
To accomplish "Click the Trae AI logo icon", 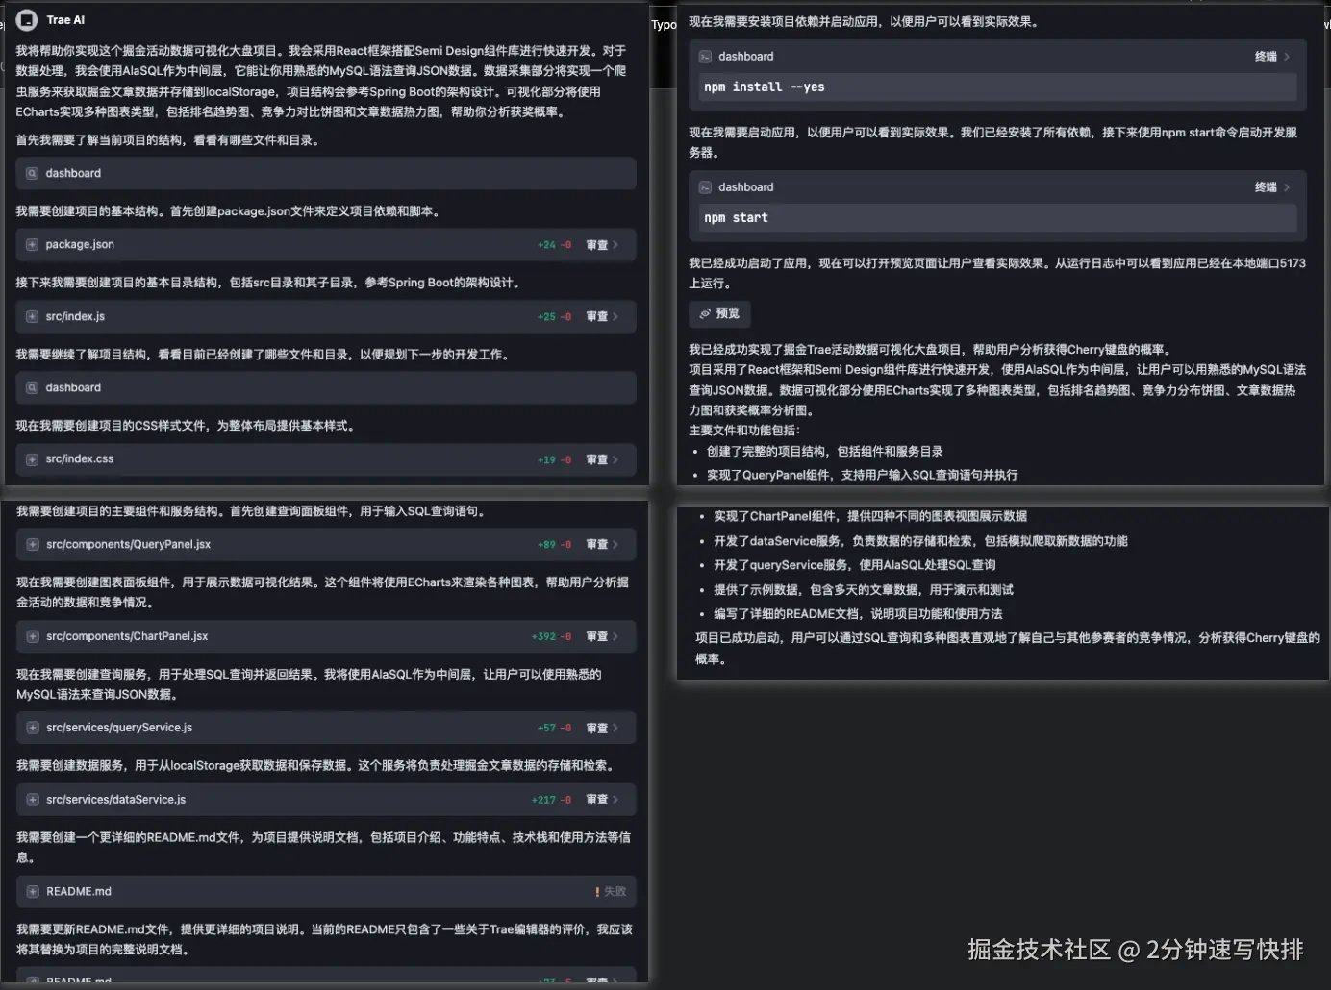I will [26, 19].
